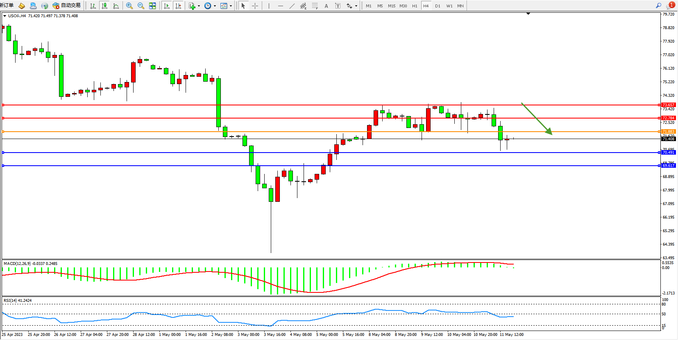Expand the templates dropdown arrow

(231, 6)
